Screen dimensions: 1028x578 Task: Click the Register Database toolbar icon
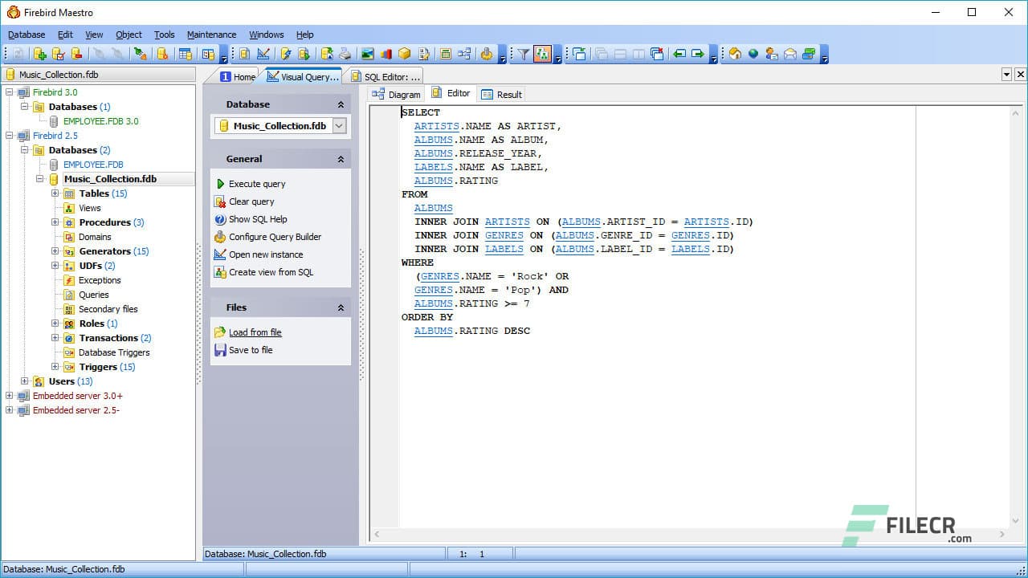click(x=40, y=54)
